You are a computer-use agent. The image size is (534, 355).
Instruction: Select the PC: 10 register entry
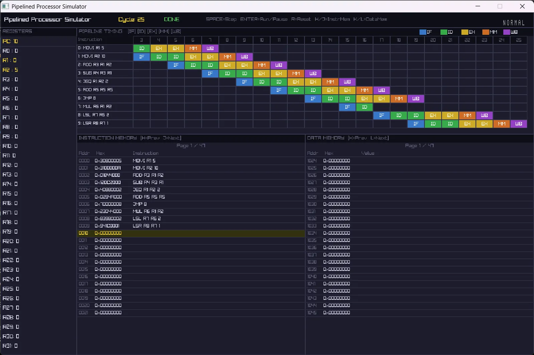(10, 41)
